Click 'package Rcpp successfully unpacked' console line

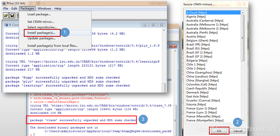[62, 77]
